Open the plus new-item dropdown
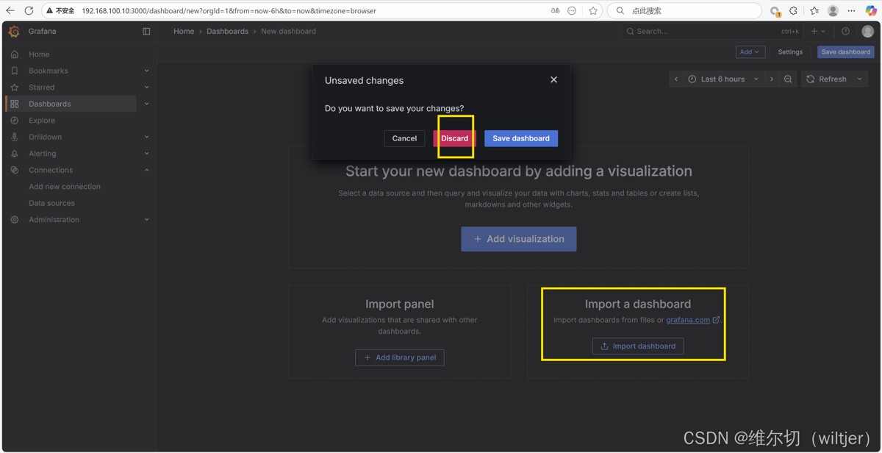 pos(818,32)
